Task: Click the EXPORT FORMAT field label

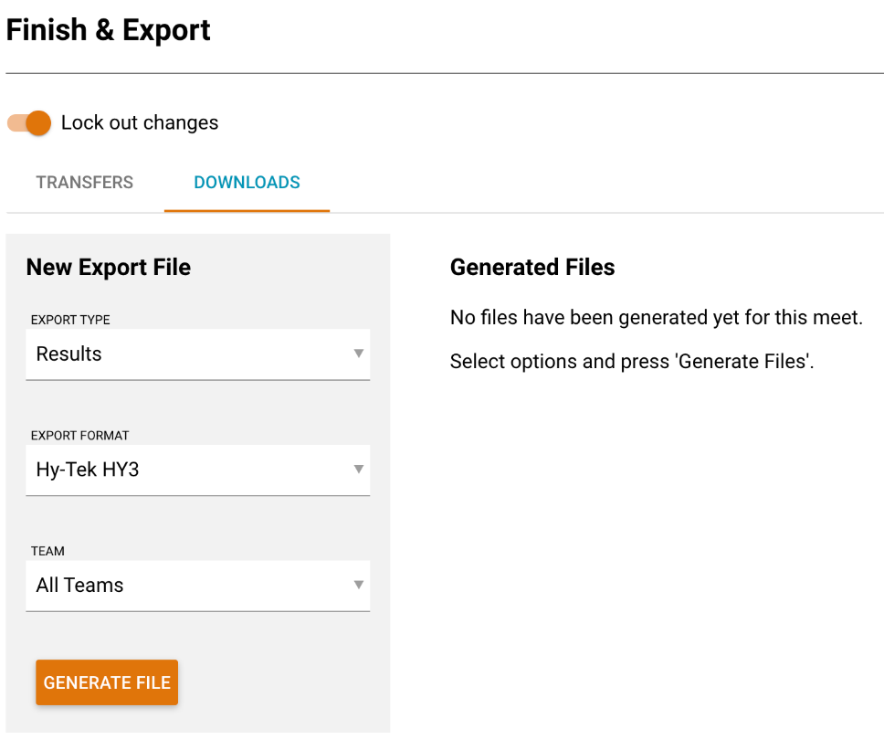Action: point(80,436)
